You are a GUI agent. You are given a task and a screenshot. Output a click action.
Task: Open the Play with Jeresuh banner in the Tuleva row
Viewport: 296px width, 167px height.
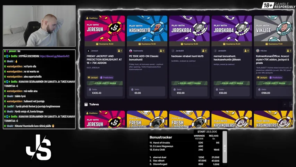[x=104, y=119]
